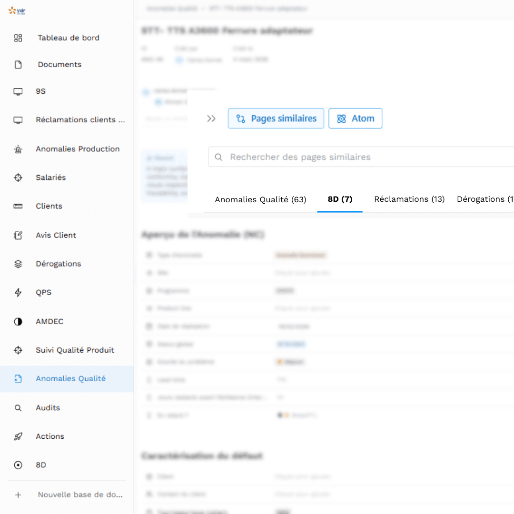The height and width of the screenshot is (514, 514).
Task: Click the 9S monitor icon
Action: pyautogui.click(x=18, y=91)
